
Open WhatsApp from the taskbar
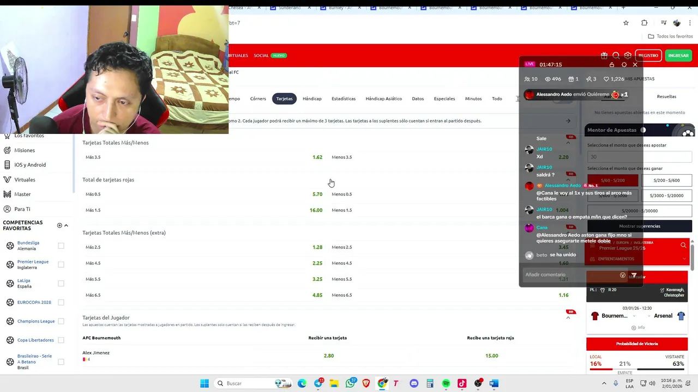pyautogui.click(x=351, y=383)
